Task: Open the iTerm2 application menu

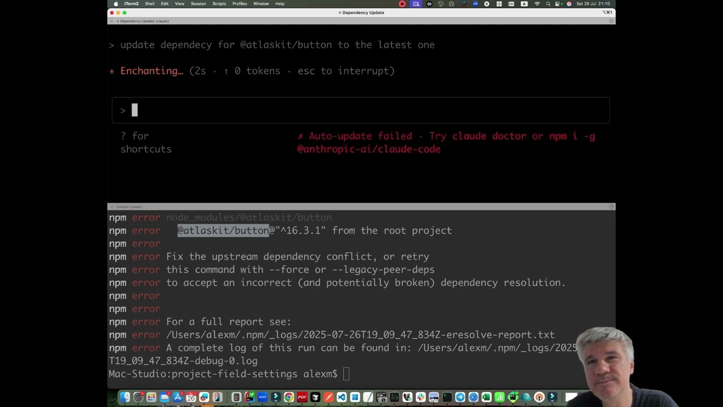Action: coord(132,4)
